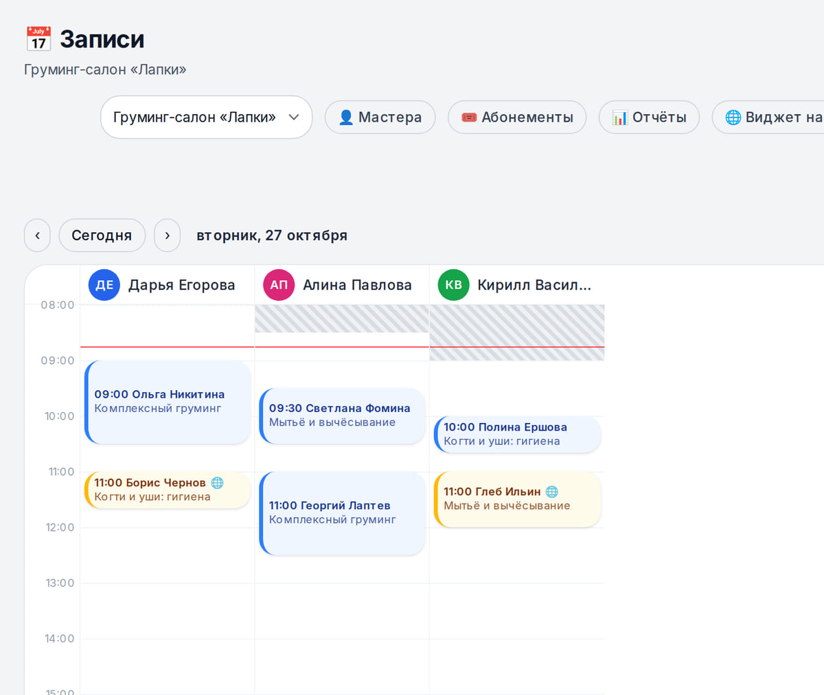Image resolution: width=824 pixels, height=695 pixels.
Task: Go to the previous day arrow
Action: click(37, 236)
